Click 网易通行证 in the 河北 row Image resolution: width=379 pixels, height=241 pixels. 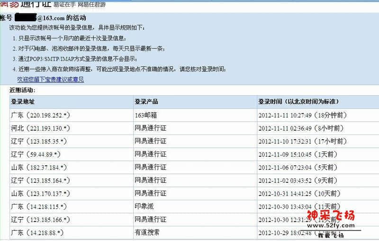click(150, 128)
